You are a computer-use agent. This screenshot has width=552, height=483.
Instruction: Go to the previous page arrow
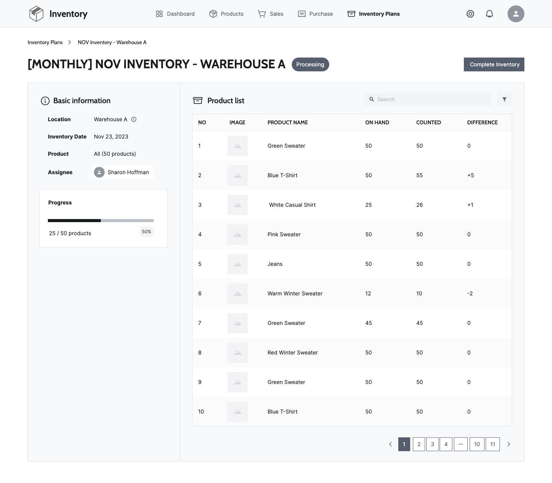391,444
